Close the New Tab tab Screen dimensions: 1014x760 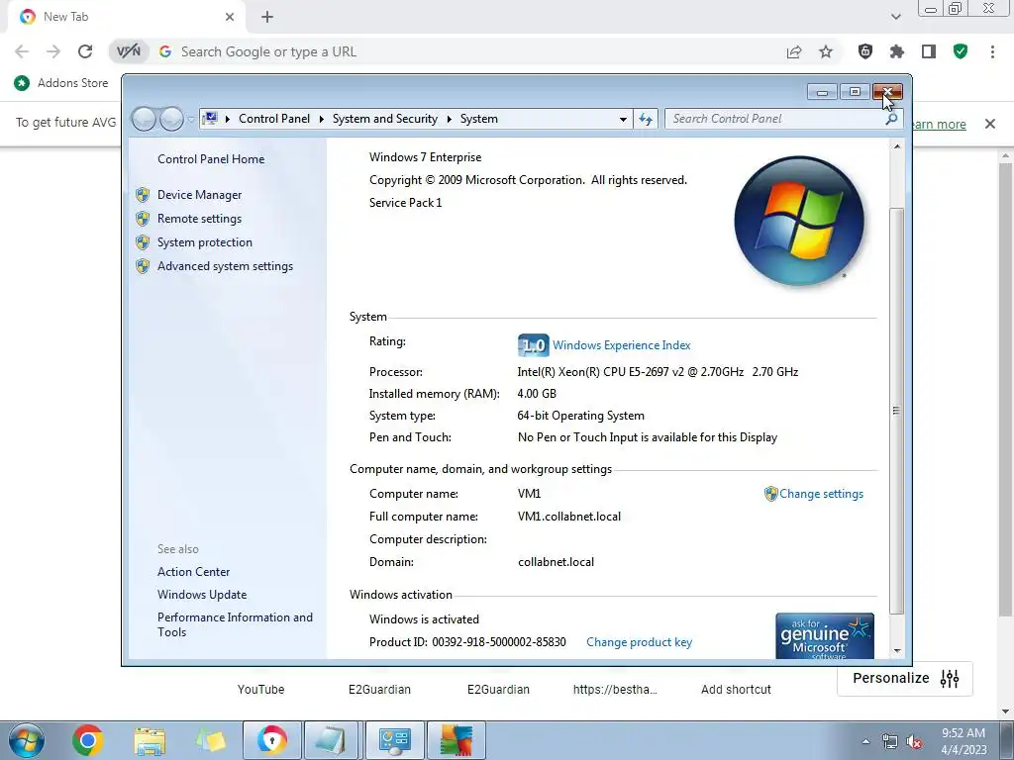(230, 17)
